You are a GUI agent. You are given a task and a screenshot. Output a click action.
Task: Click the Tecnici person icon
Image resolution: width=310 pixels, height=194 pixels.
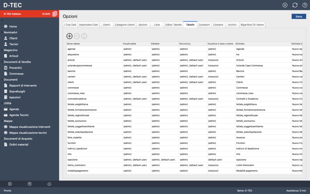pos(6,44)
